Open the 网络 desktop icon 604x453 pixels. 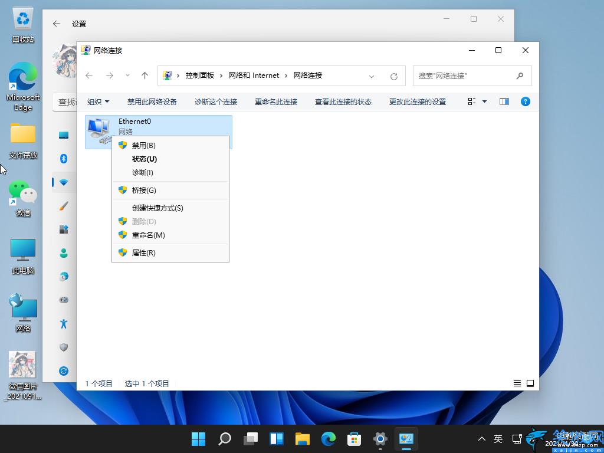click(x=23, y=314)
